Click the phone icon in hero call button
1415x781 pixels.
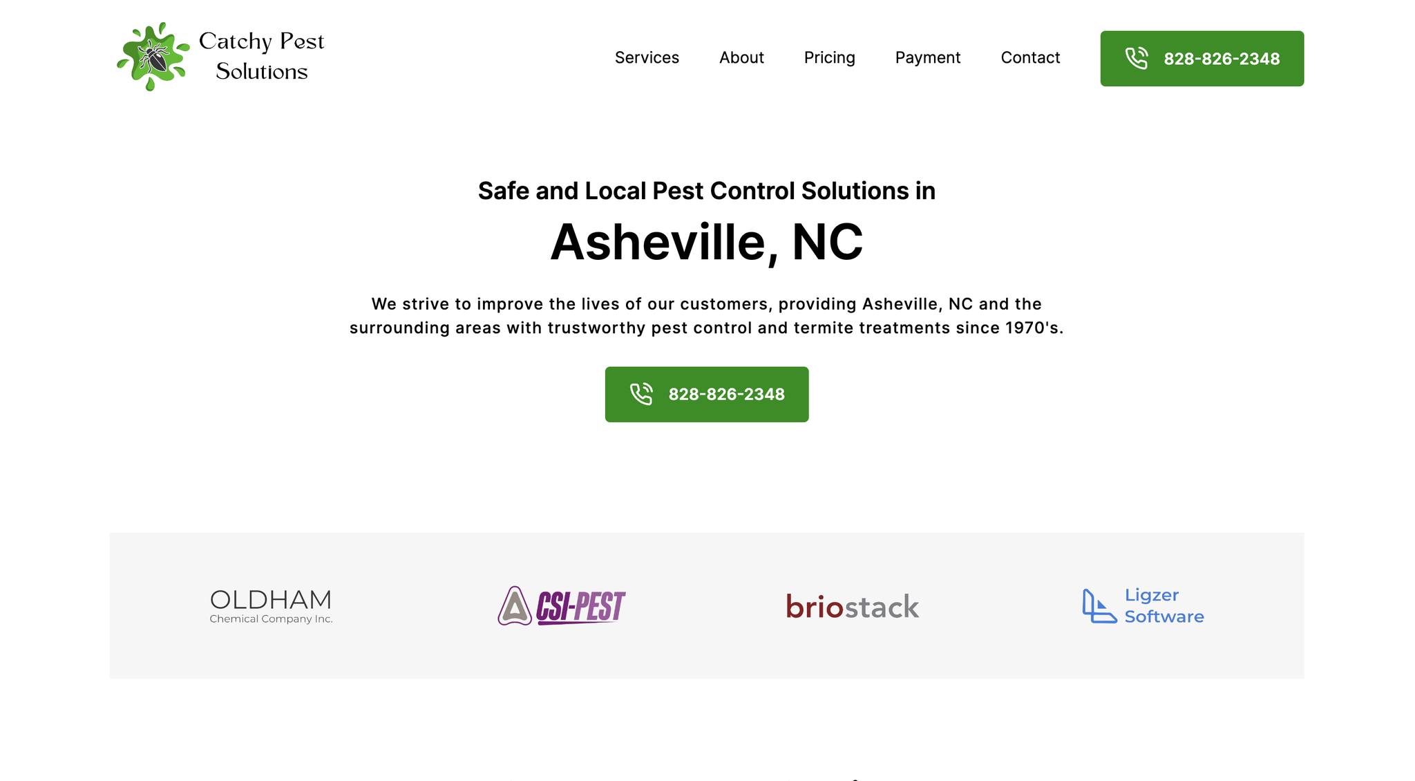tap(641, 394)
